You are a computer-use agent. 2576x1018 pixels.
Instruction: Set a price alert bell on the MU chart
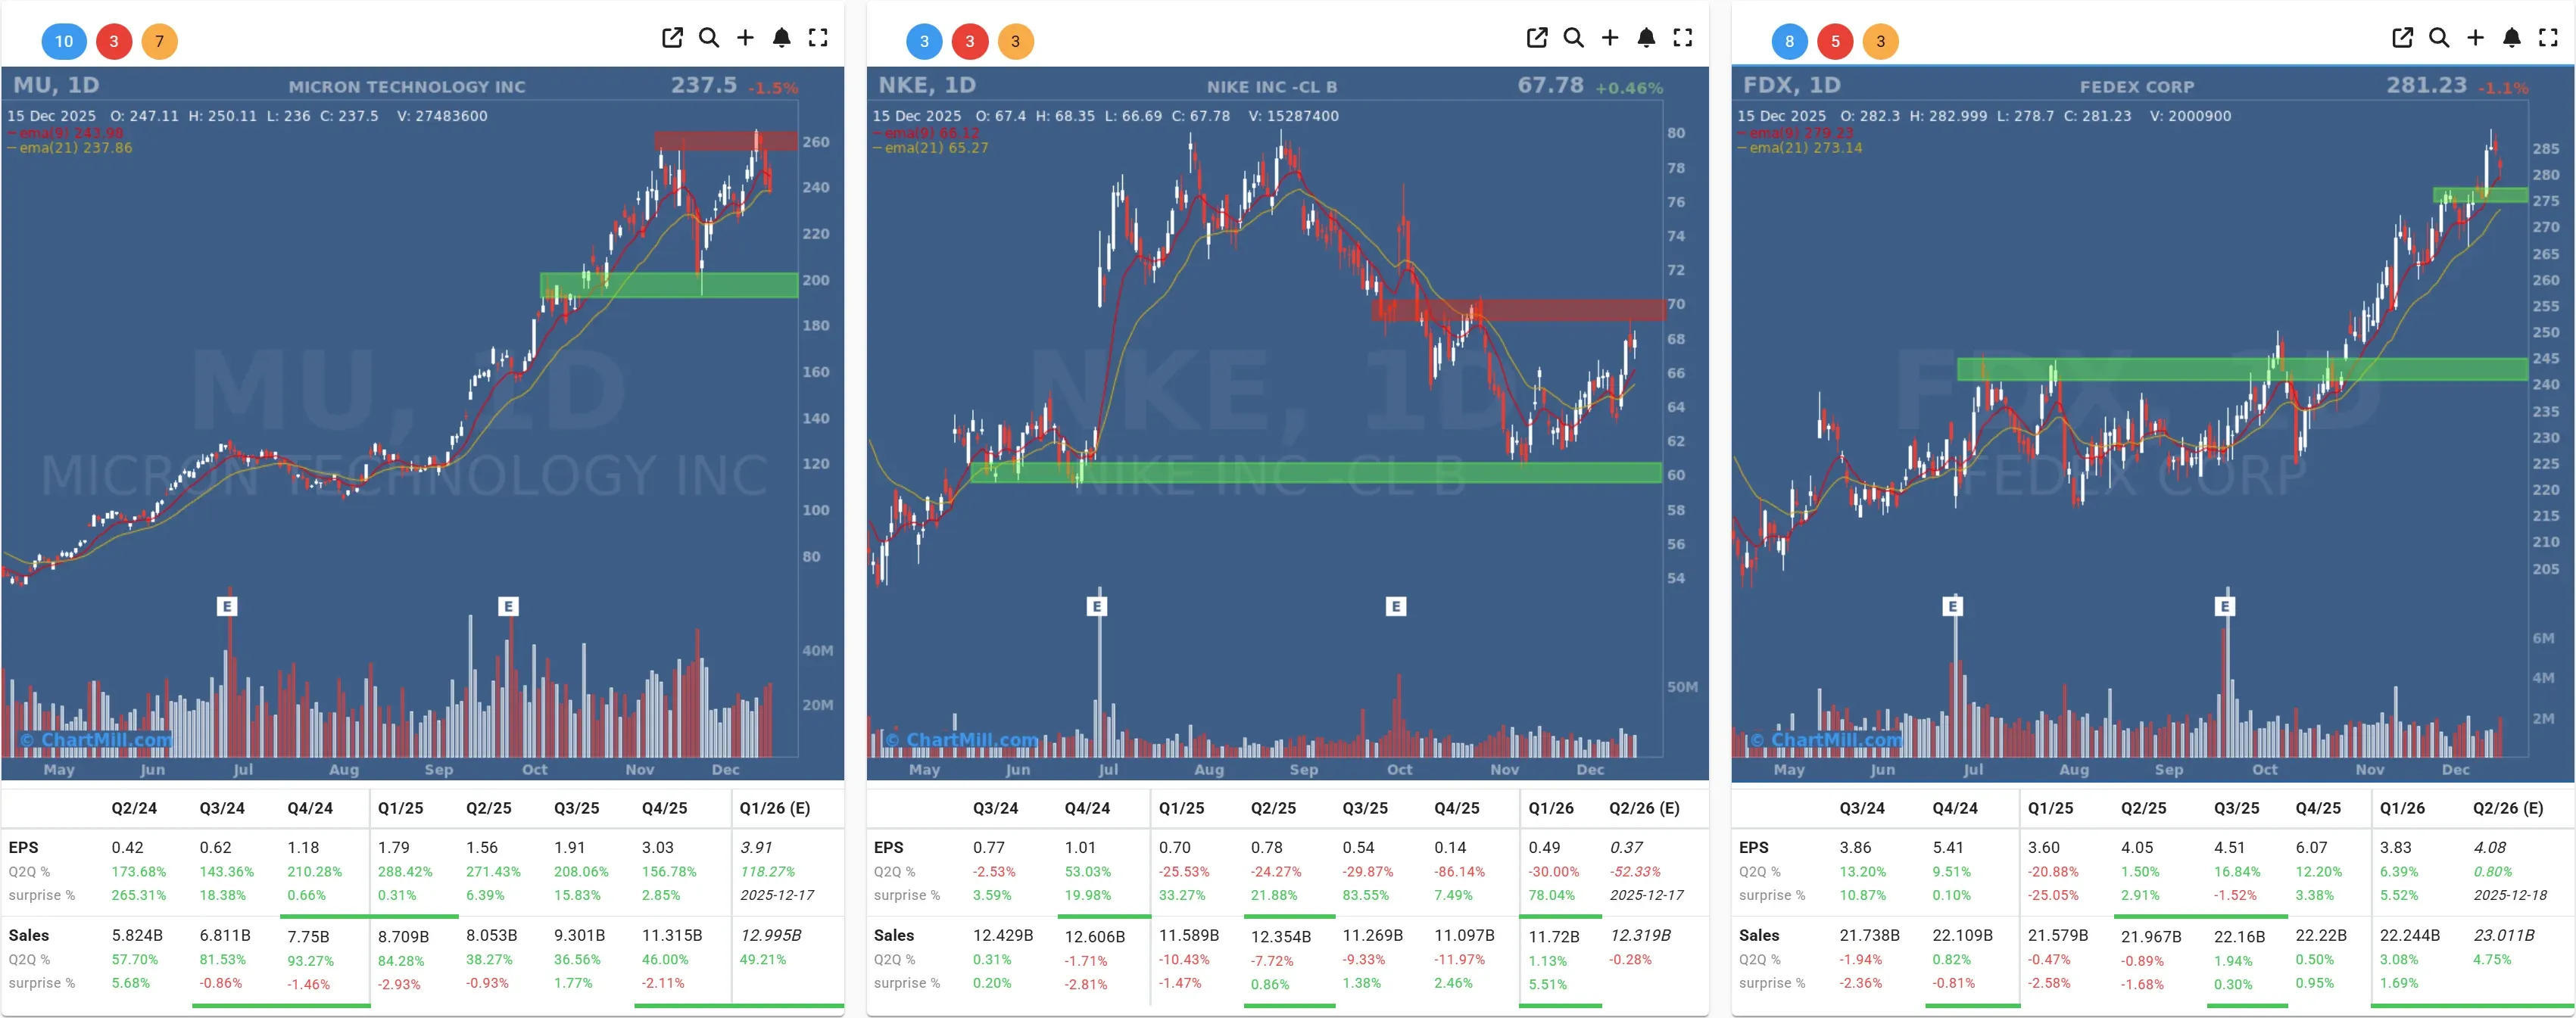click(781, 37)
